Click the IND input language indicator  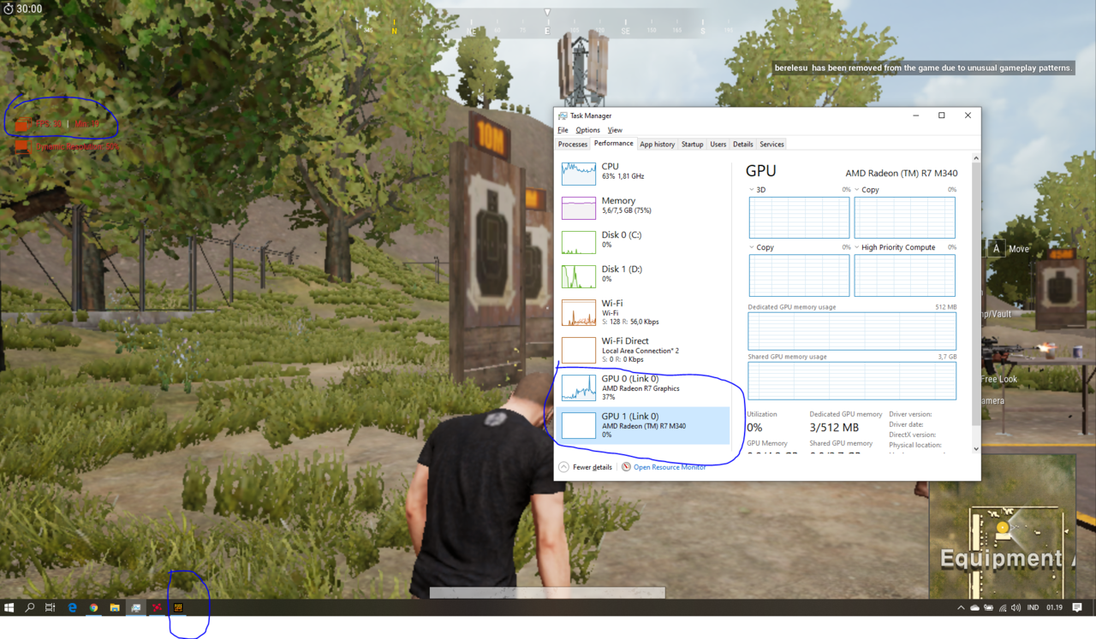pyautogui.click(x=1033, y=607)
